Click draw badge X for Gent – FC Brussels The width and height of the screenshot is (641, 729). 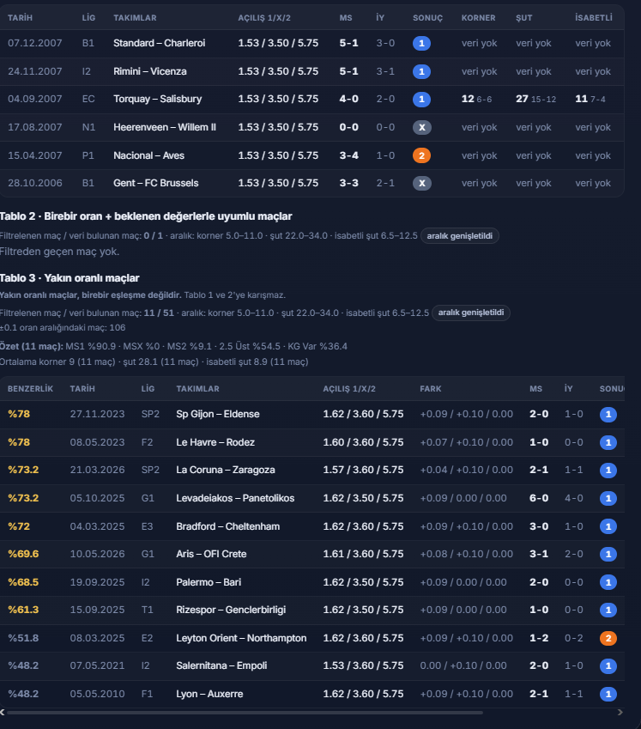pos(422,183)
